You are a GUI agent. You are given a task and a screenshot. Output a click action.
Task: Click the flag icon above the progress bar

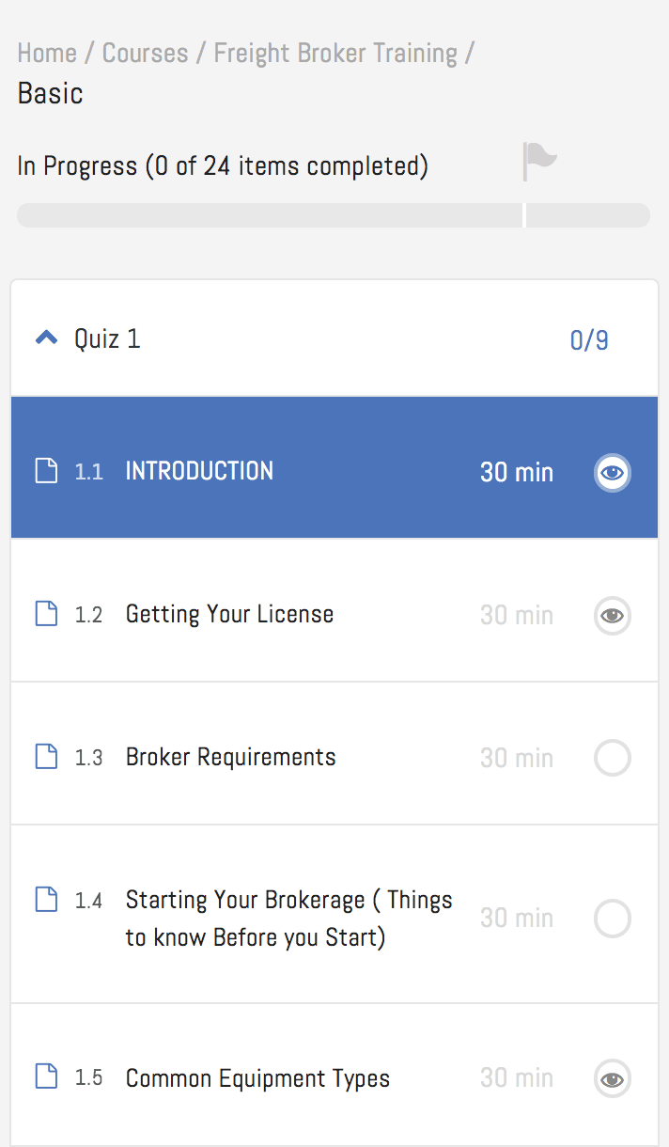(539, 161)
